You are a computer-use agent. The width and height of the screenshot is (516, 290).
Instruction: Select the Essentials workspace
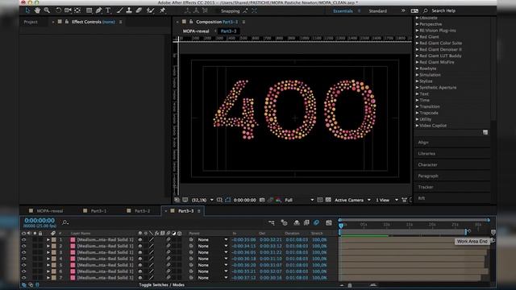tap(343, 10)
